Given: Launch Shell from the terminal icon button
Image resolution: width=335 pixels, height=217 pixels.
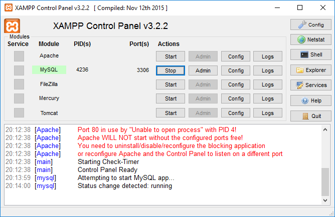Looking at the screenshot, I should [x=310, y=54].
